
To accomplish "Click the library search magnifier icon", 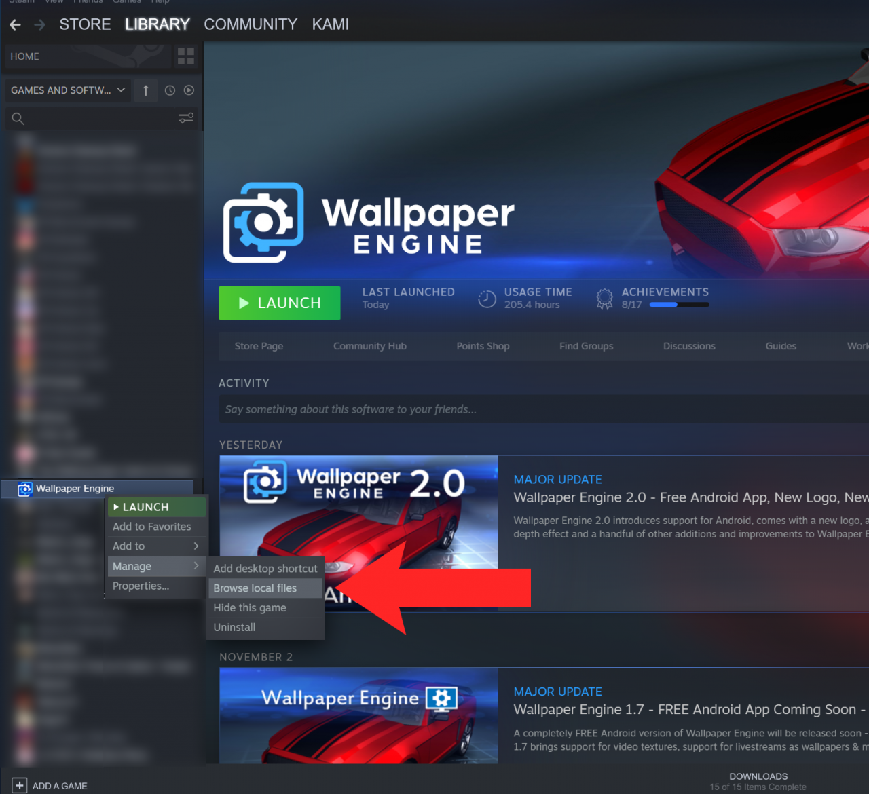I will pyautogui.click(x=18, y=119).
